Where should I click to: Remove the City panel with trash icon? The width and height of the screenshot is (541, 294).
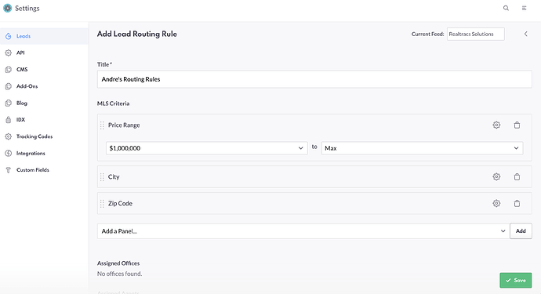tap(517, 176)
